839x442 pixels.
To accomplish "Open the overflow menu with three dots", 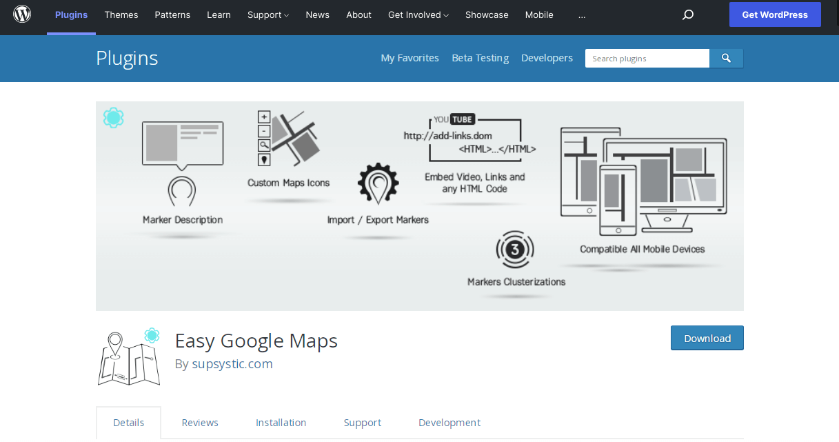I will click(x=582, y=14).
